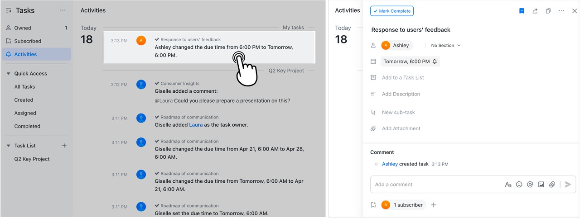Screen dimensions: 580x218
Task: Open Completed tasks in sidebar
Action: click(x=27, y=126)
